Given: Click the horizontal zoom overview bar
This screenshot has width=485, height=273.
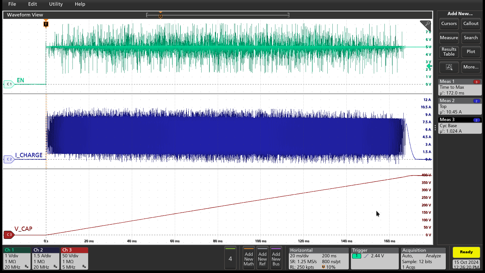Looking at the screenshot, I should pos(217,15).
